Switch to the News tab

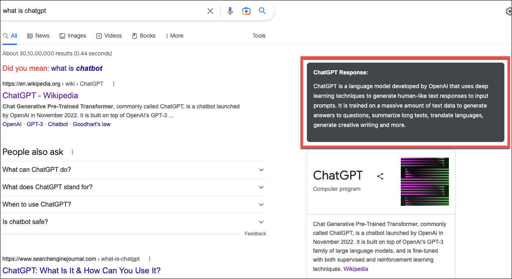pos(38,36)
